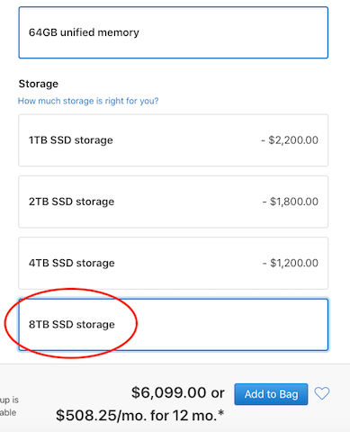Click the - $1,800.00 price difference label
Viewport: 350px width, 432px height.
click(291, 202)
